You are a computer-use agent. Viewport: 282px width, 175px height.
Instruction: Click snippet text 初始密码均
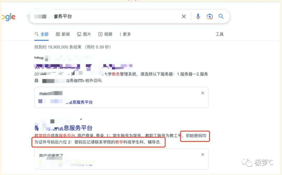point(196,136)
